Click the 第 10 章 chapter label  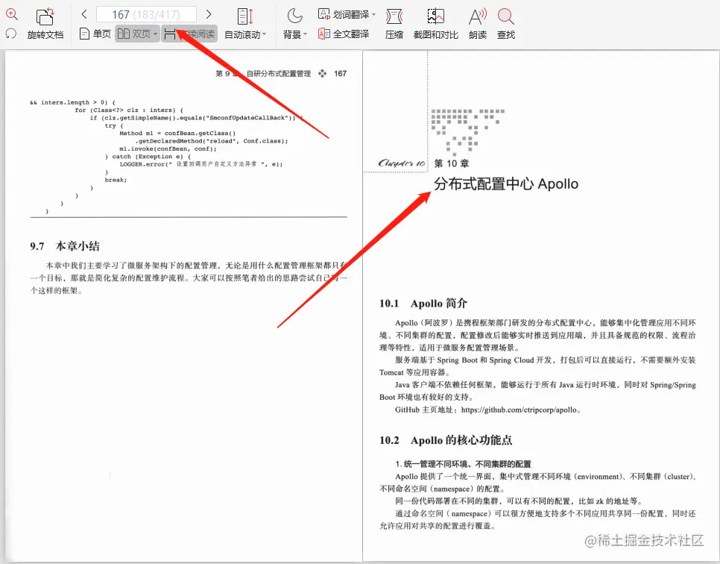(x=452, y=163)
